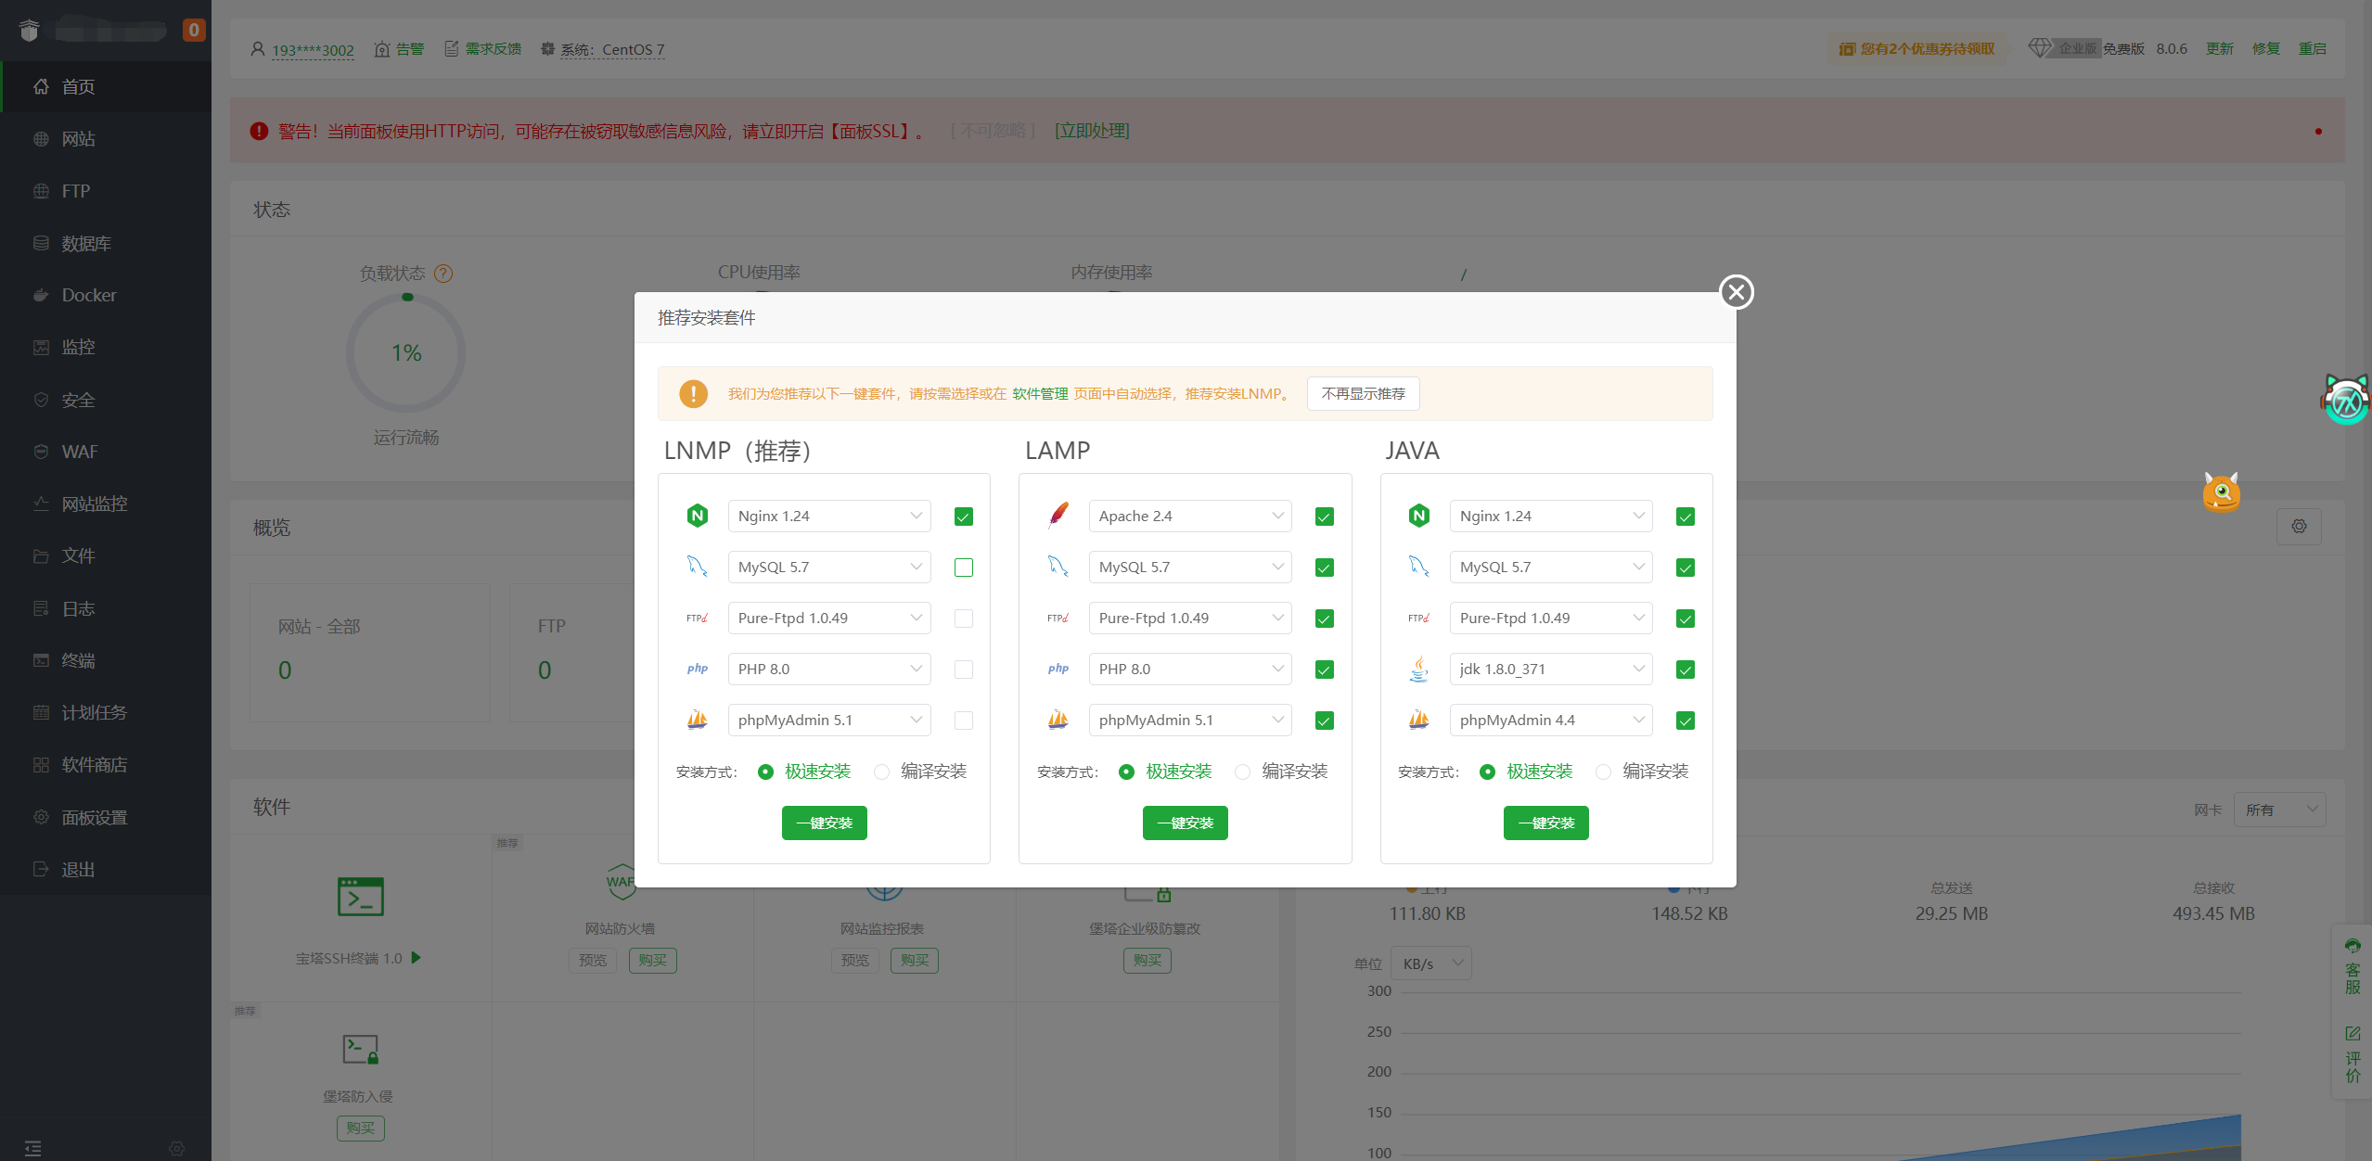Open the jdk 1.8.0_371 version dropdown

(x=1550, y=670)
